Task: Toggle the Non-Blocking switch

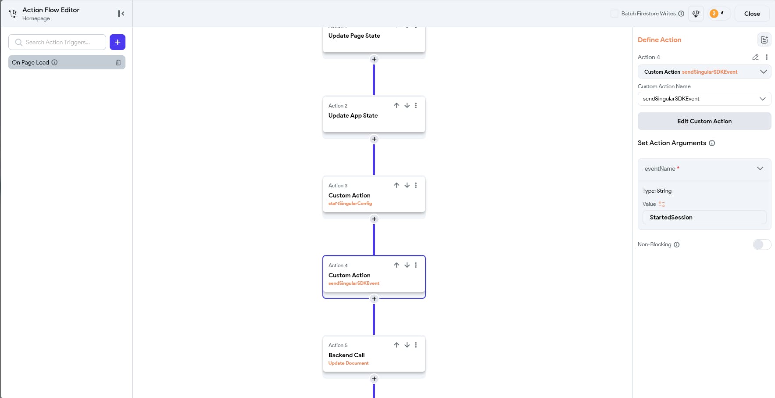Action: 761,244
